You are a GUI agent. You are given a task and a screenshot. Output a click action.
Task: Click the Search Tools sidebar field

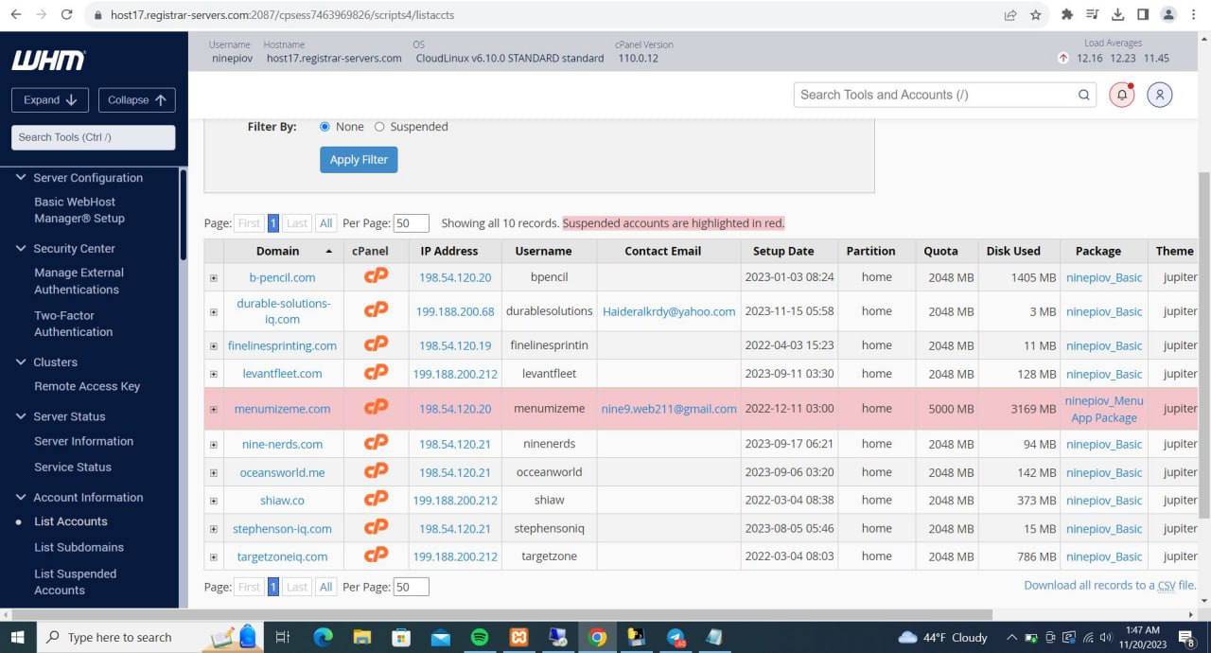(93, 137)
